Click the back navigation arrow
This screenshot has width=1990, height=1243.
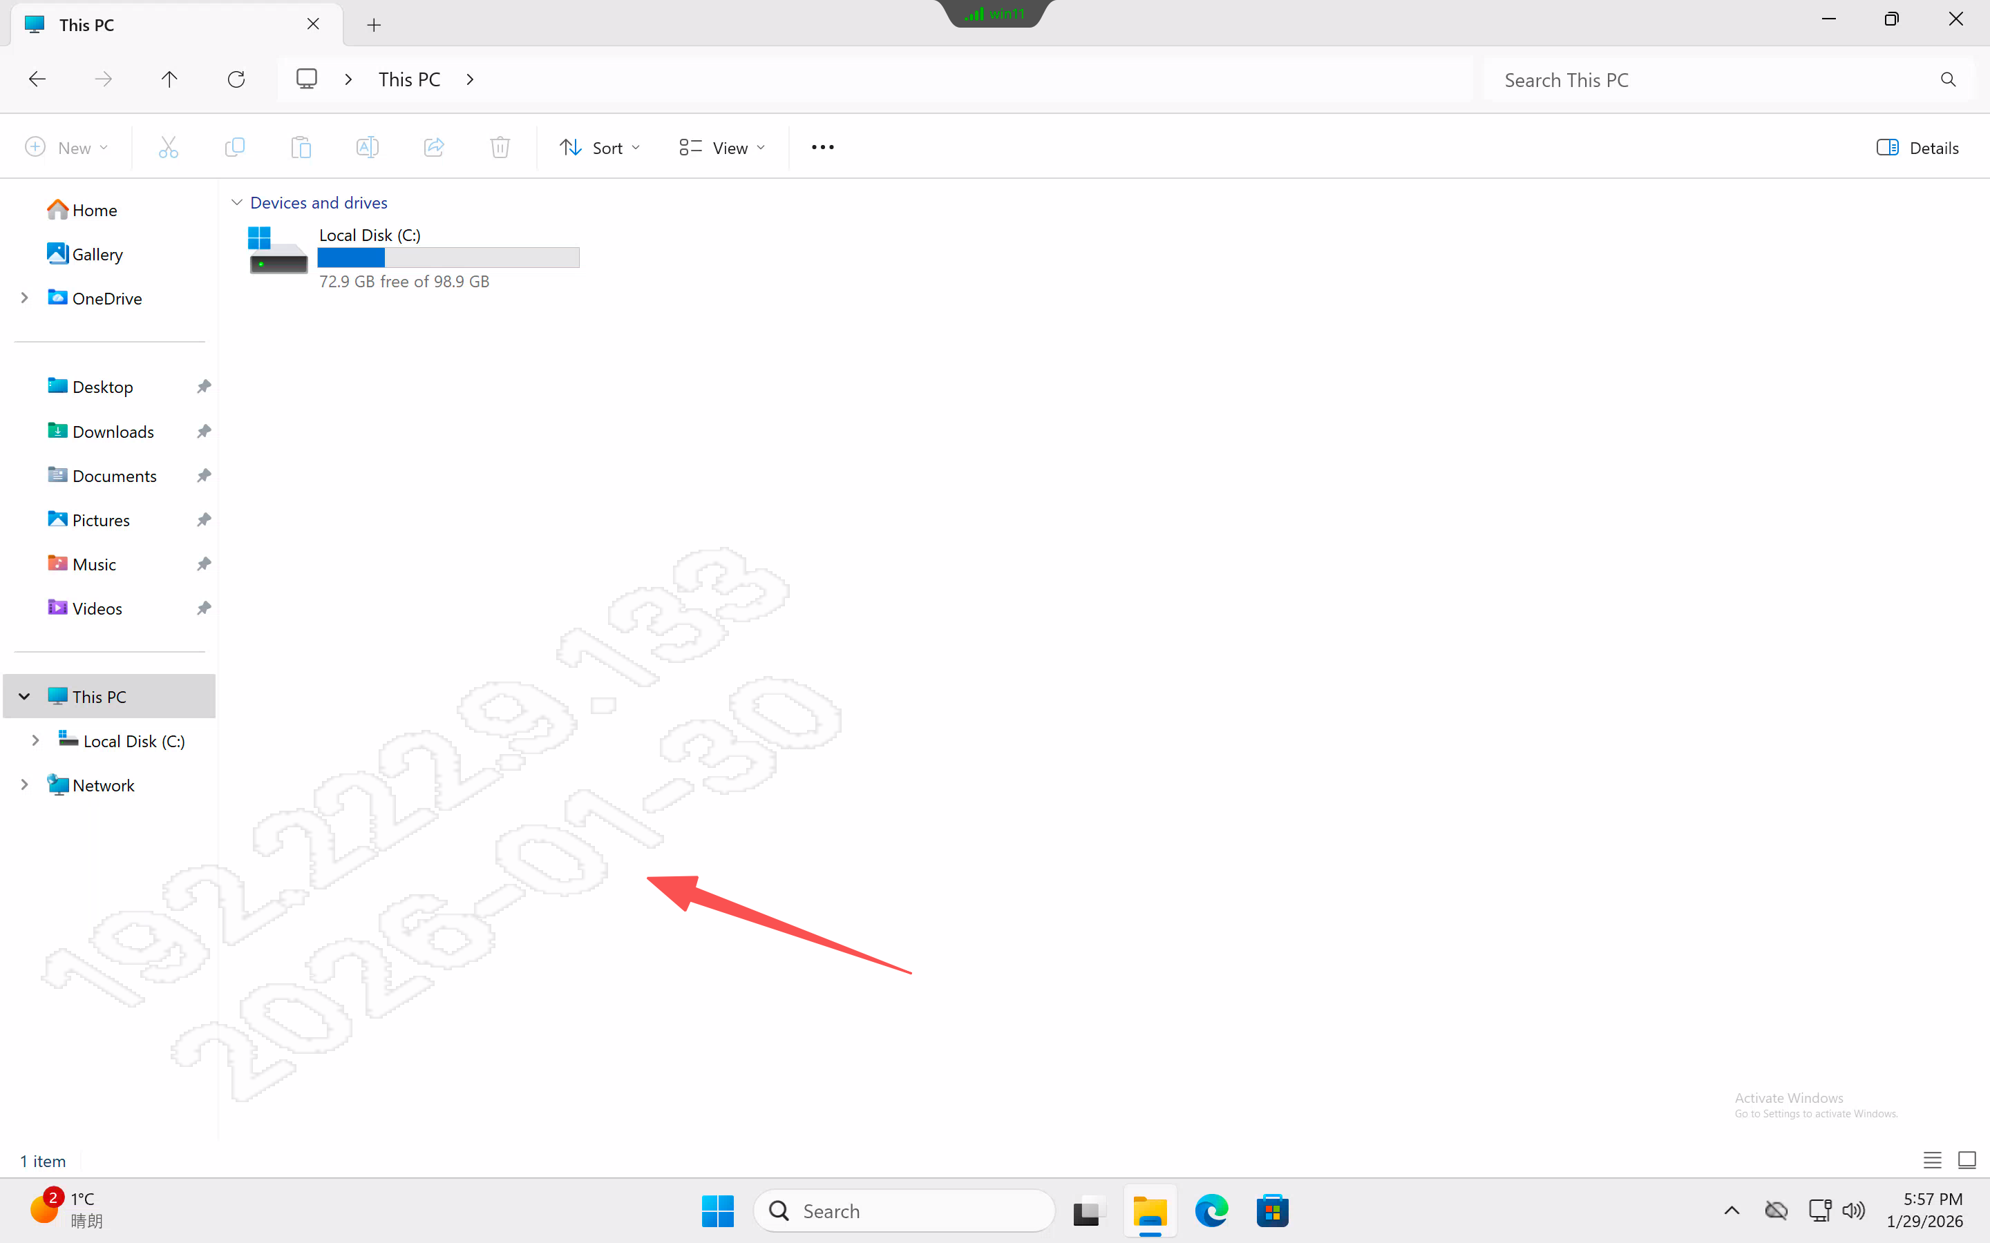click(x=38, y=79)
